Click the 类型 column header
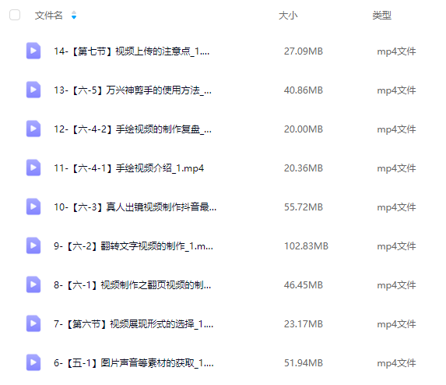This screenshot has width=446, height=385. (x=382, y=15)
